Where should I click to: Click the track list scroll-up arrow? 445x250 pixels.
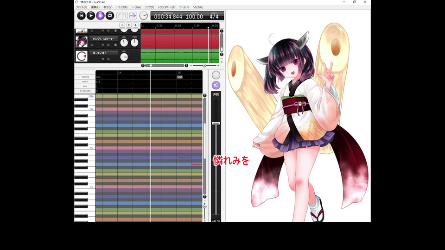pyautogui.click(x=222, y=31)
